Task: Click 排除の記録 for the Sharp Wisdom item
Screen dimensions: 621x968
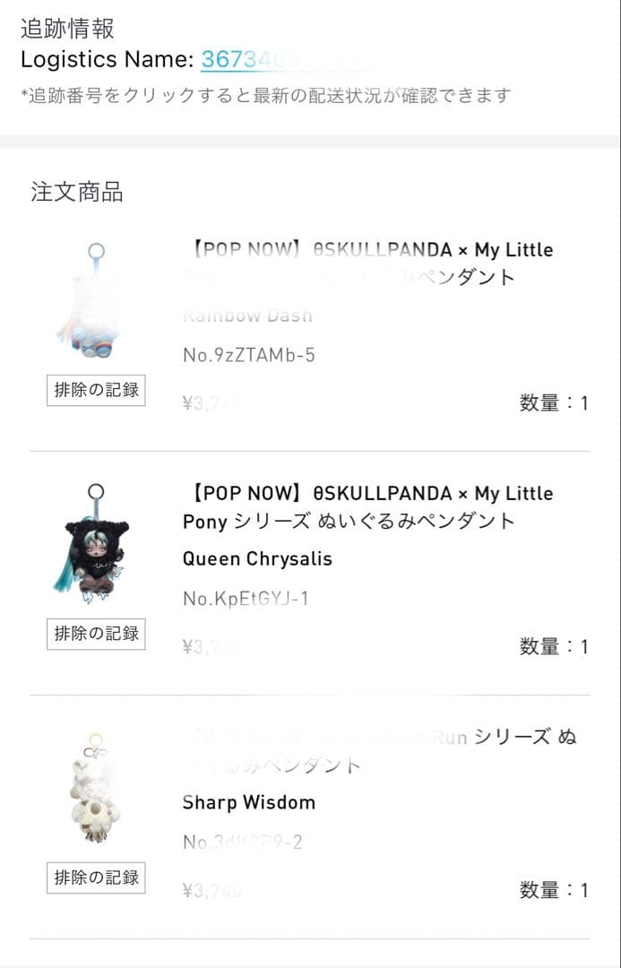Action: pyautogui.click(x=95, y=877)
